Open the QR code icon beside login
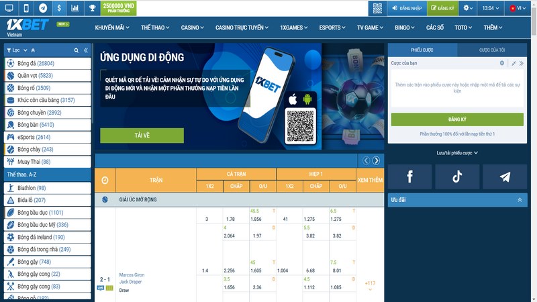537x302 pixels. coord(377,8)
